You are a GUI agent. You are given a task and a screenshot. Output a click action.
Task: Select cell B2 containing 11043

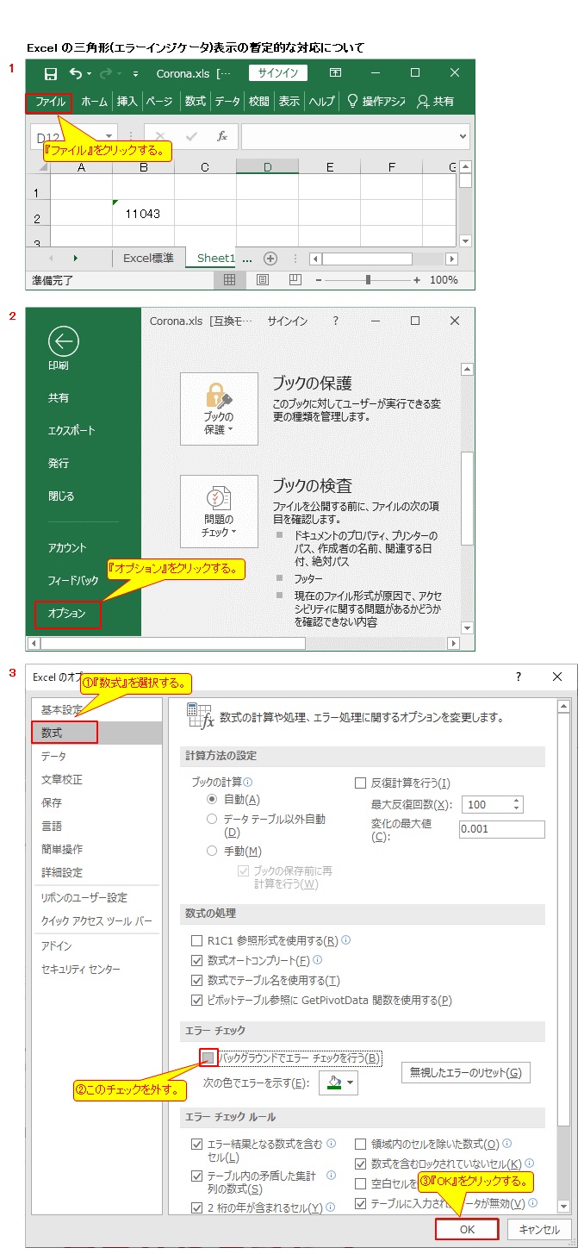point(143,213)
